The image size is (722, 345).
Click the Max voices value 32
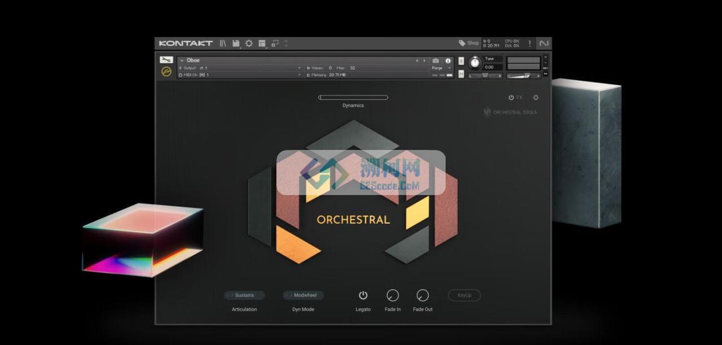coord(352,68)
